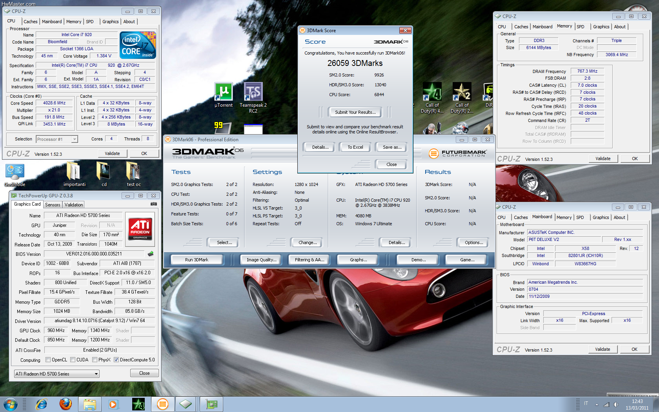Click the Core Speed 4028.6 MHz value

(55, 103)
